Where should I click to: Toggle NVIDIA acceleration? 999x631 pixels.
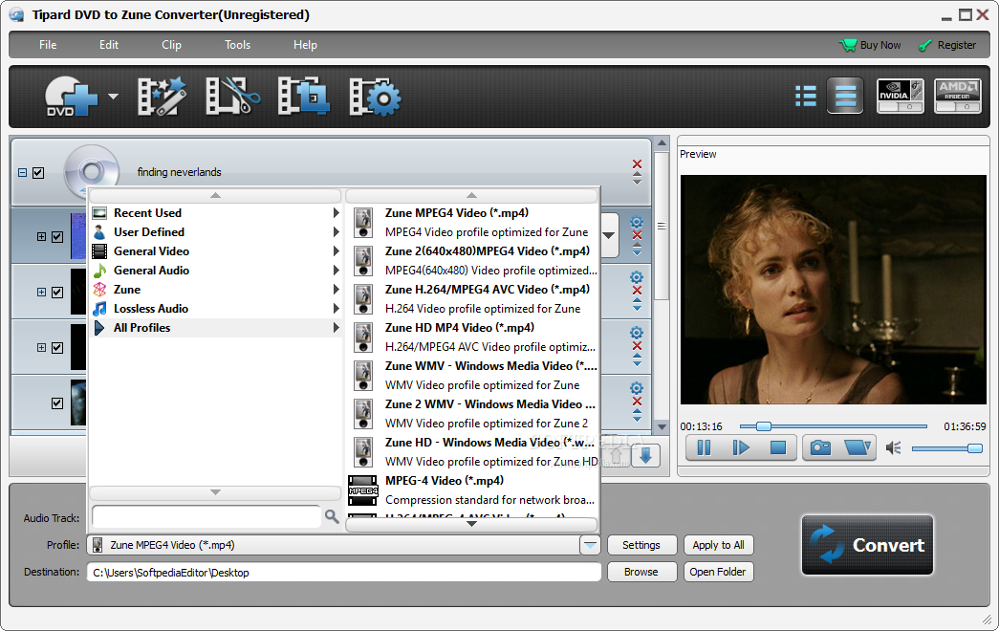[901, 96]
